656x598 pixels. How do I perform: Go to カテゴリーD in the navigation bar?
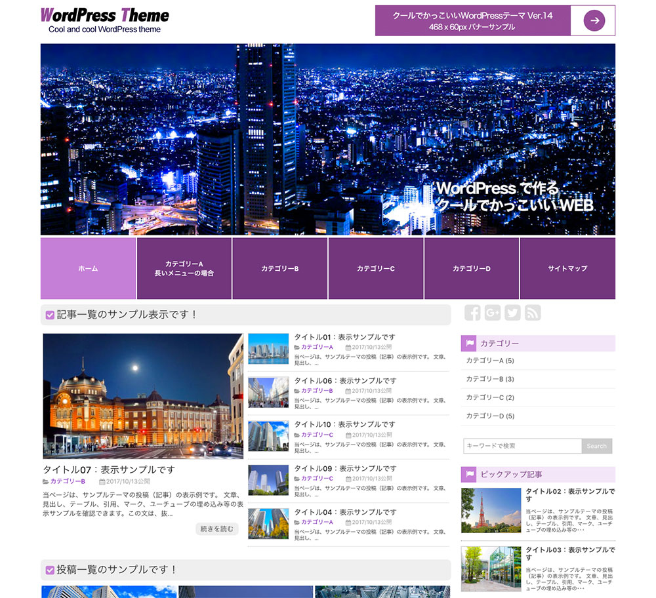pos(472,268)
